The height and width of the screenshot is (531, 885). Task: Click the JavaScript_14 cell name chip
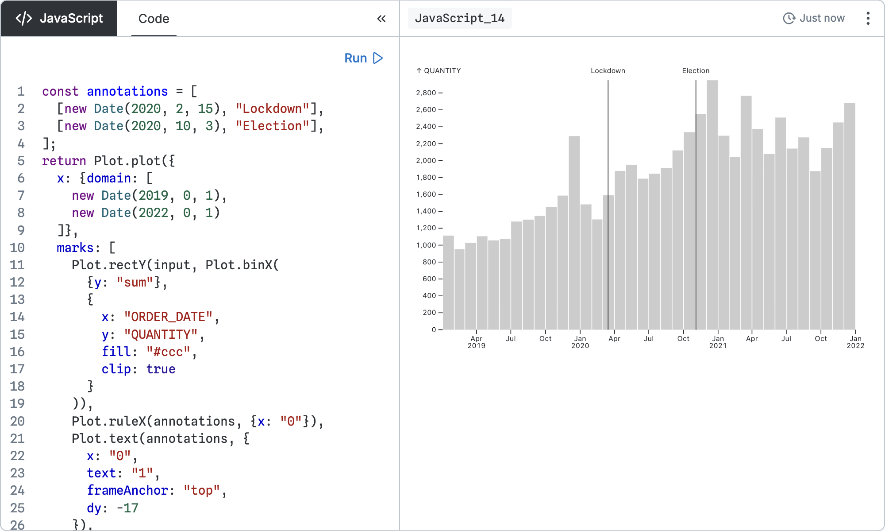point(459,18)
